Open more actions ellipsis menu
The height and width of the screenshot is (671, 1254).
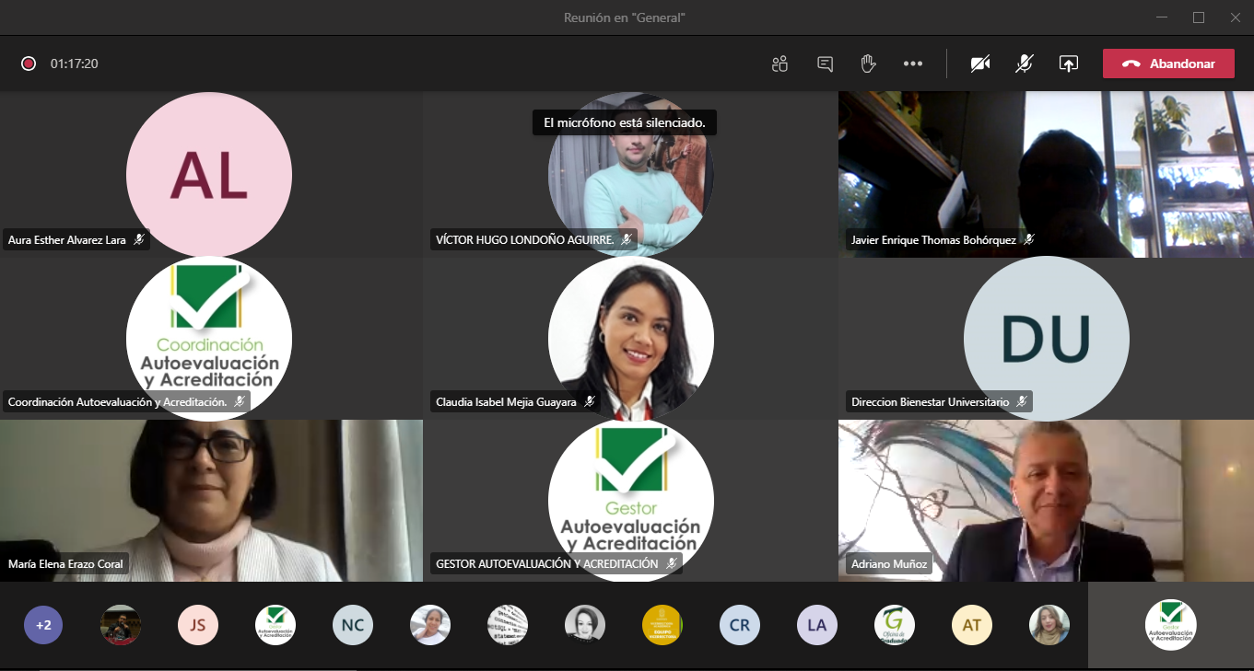pyautogui.click(x=913, y=64)
